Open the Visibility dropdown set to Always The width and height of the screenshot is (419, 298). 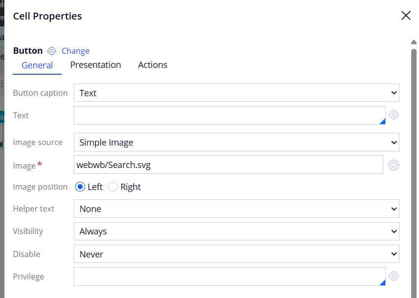tap(237, 231)
